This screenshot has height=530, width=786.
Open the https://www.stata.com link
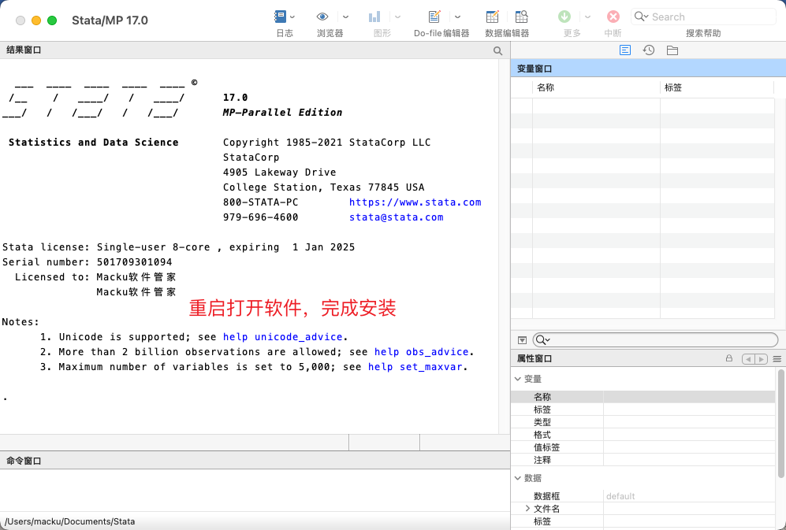[415, 202]
